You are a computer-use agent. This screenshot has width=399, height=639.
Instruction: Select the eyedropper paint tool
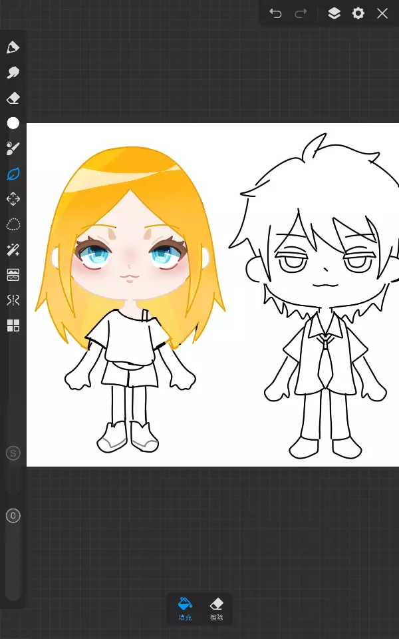13,148
